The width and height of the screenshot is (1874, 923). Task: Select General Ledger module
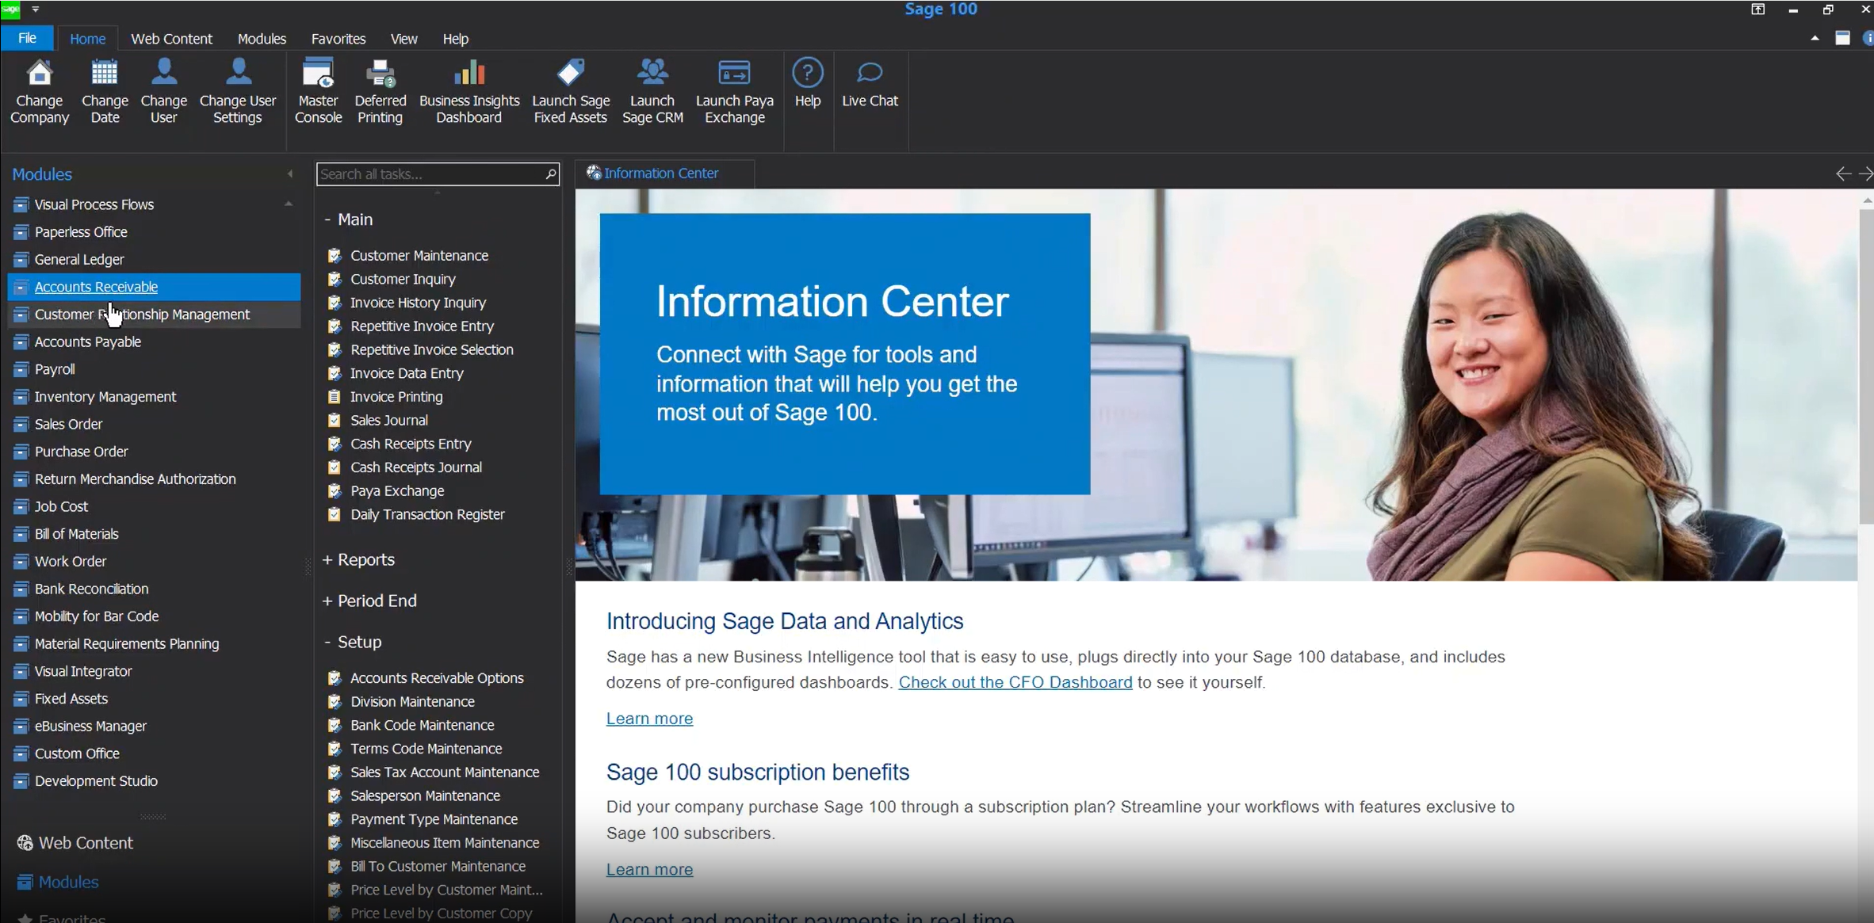click(x=79, y=259)
